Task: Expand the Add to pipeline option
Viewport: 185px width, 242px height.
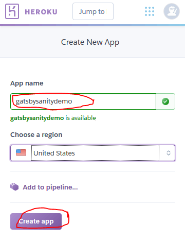Action: (50, 187)
